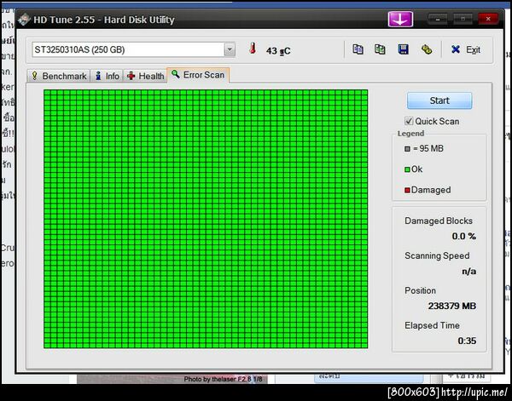Click the green error scan block grid
This screenshot has height=401, width=512.
206,219
